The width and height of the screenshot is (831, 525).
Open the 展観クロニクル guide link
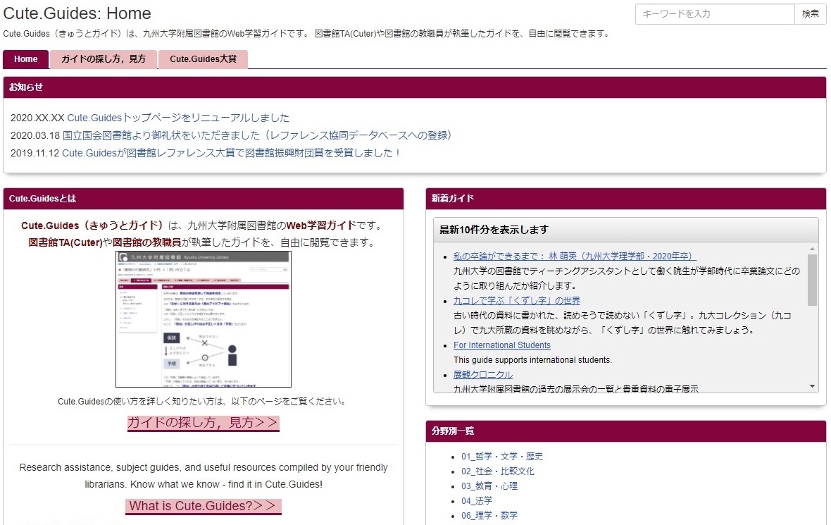483,375
